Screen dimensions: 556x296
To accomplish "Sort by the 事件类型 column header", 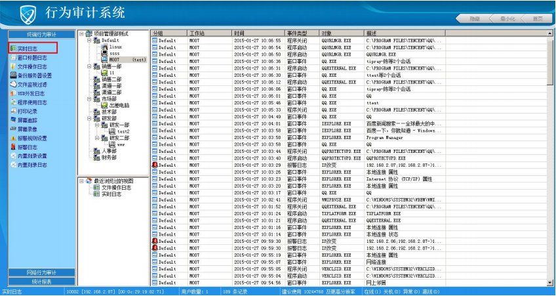I will (x=302, y=33).
